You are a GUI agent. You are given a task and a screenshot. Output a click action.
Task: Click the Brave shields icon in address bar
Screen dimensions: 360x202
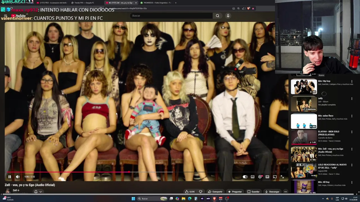tap(248, 8)
